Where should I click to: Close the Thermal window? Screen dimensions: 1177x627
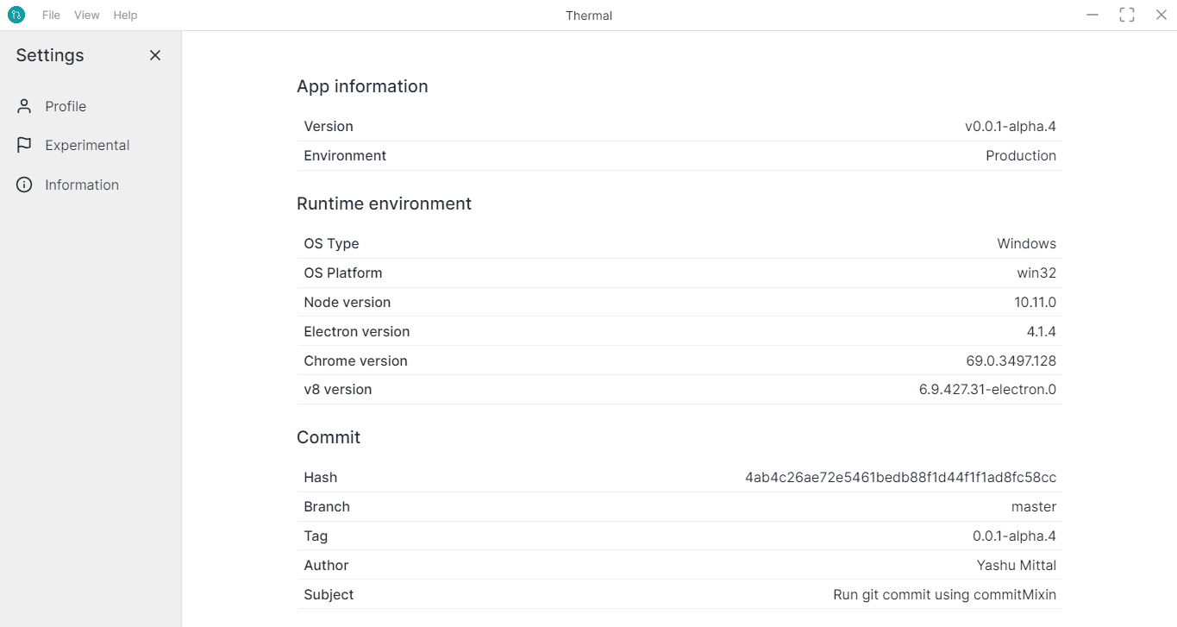coord(1161,15)
